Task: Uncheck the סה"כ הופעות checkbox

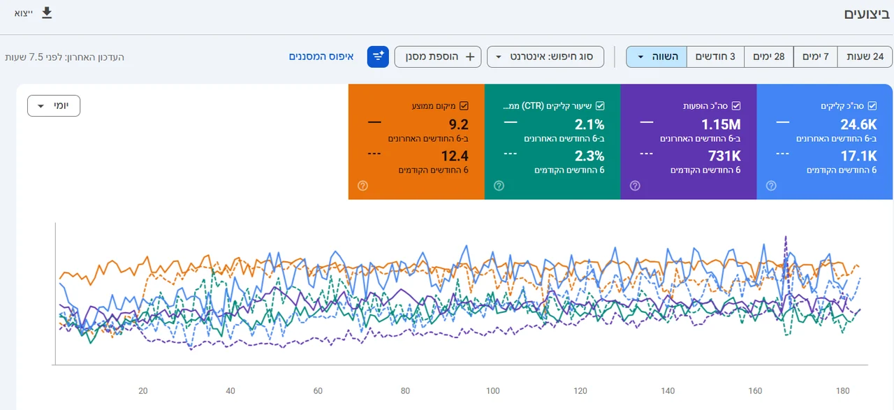Action: coord(735,106)
